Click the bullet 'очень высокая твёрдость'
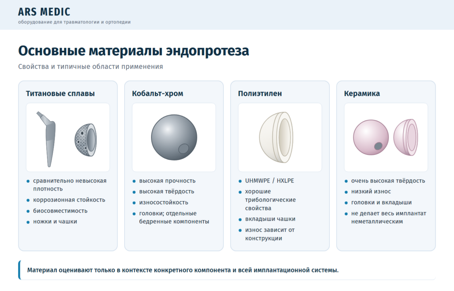 (x=388, y=181)
